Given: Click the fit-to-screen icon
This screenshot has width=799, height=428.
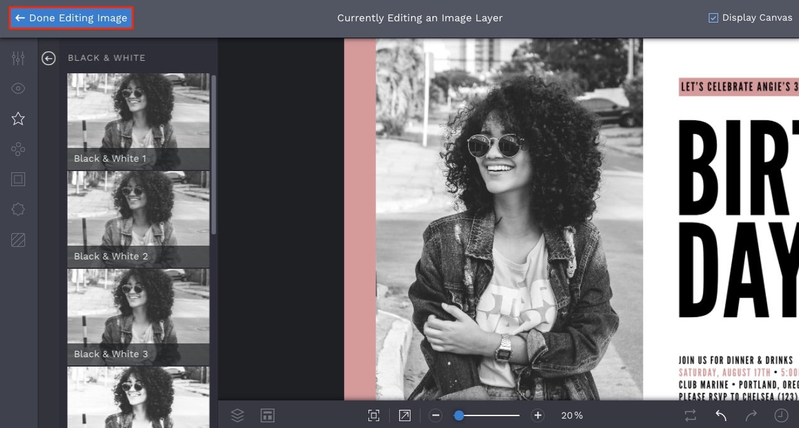Looking at the screenshot, I should click(x=374, y=415).
